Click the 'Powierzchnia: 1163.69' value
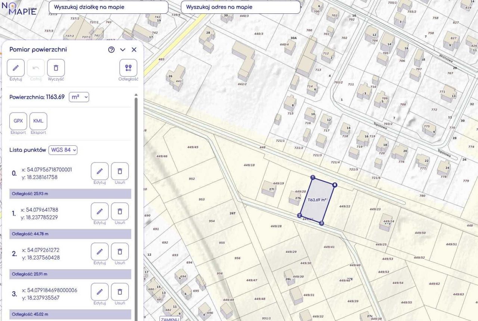Screen dimensions: 478x321 37,97
